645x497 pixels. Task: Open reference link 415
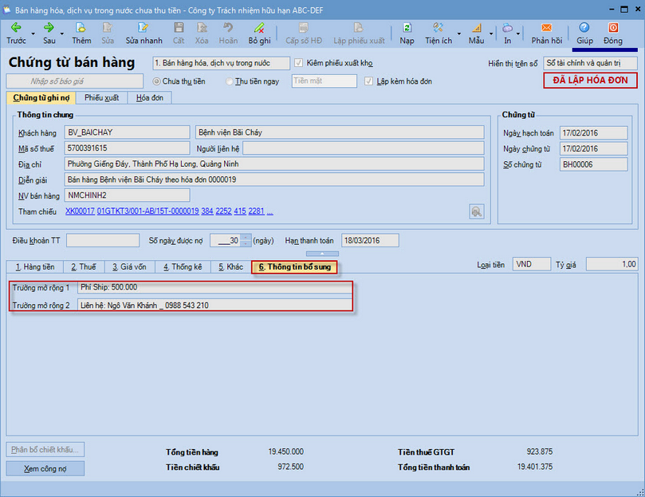coord(240,211)
